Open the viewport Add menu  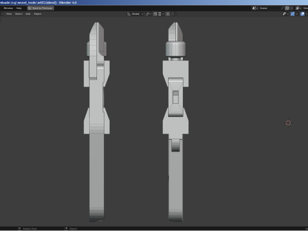28,14
